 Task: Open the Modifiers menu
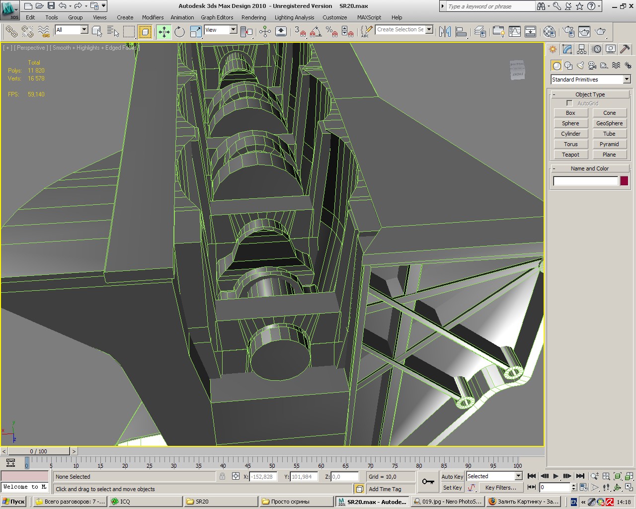[x=153, y=17]
